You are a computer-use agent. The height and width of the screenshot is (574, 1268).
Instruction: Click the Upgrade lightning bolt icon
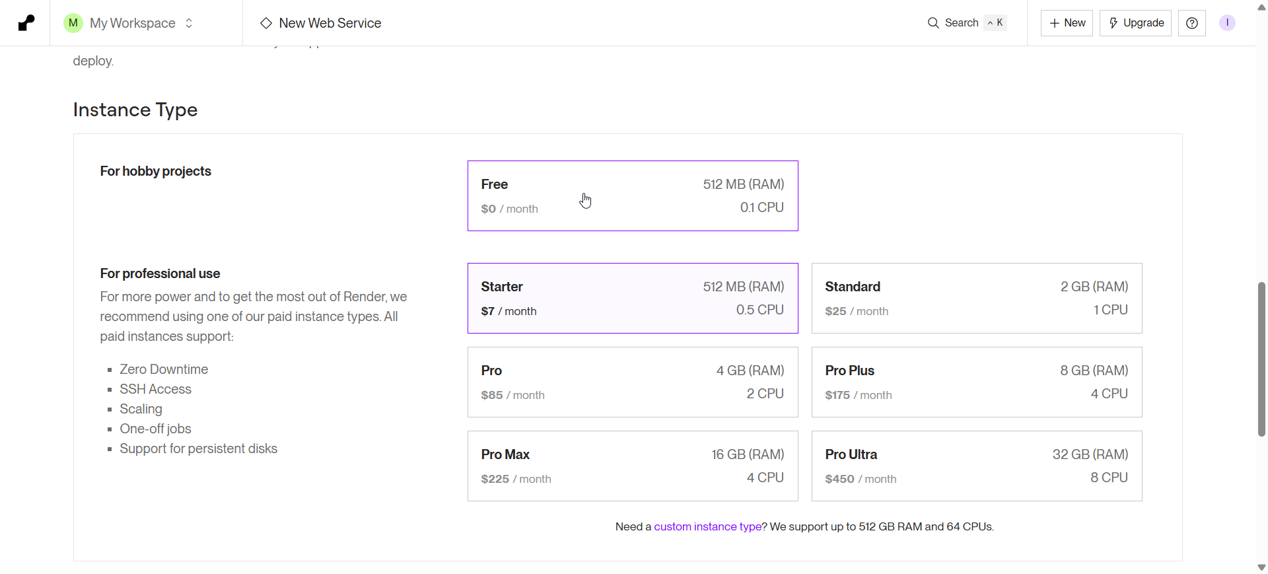[1113, 23]
